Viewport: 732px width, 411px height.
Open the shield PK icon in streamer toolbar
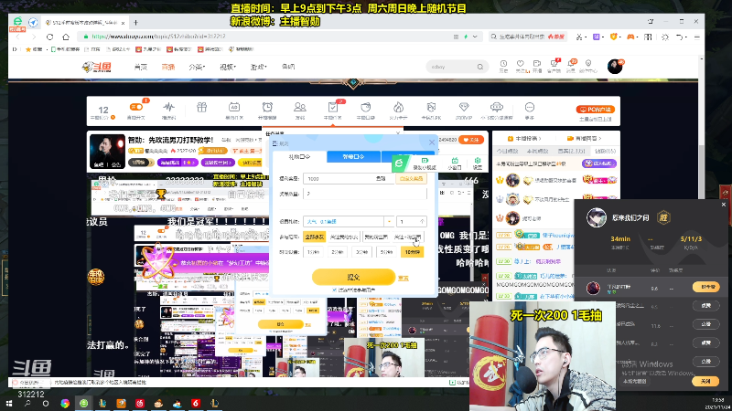click(x=431, y=108)
